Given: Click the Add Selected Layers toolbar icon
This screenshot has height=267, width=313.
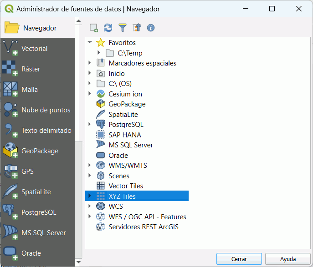Looking at the screenshot, I should tap(93, 28).
